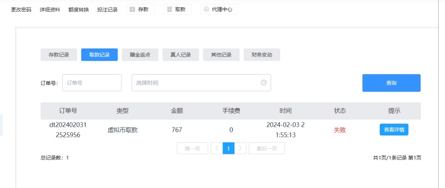The width and height of the screenshot is (445, 188).
Task: Click the clock icon in the time picker
Action: (x=264, y=83)
